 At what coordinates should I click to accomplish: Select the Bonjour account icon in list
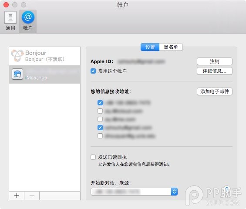click(x=17, y=56)
